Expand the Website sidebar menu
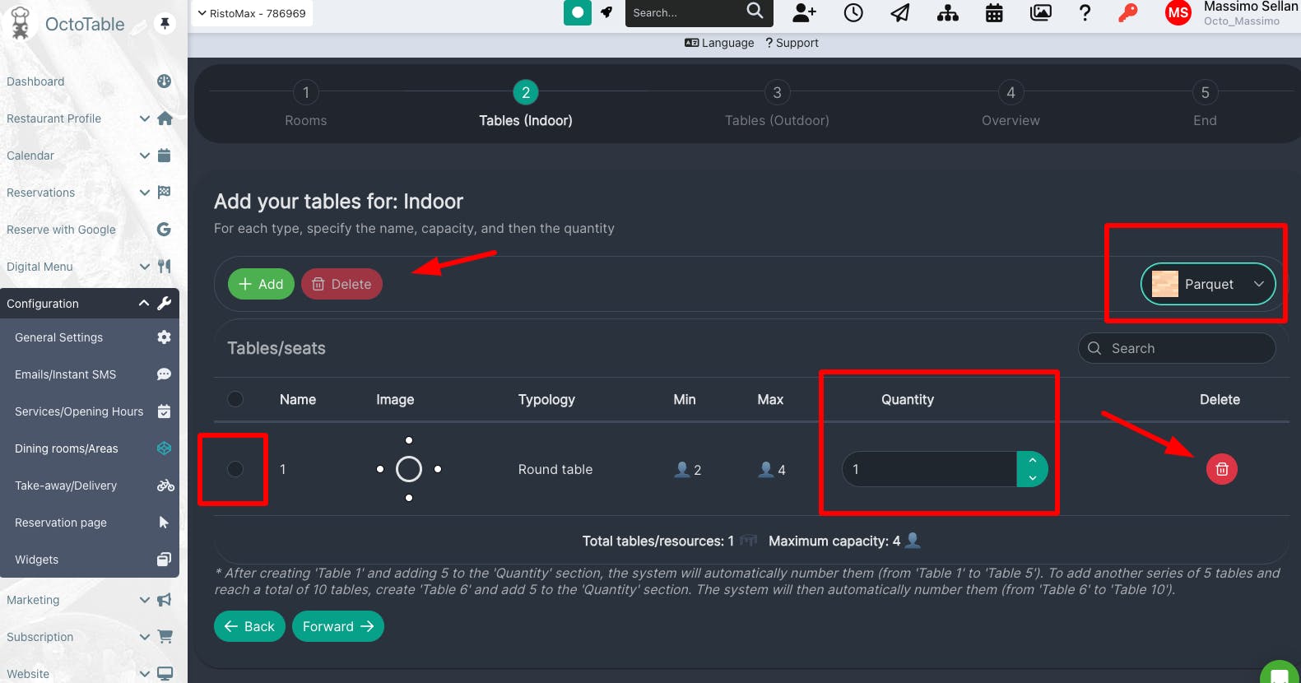Image resolution: width=1301 pixels, height=683 pixels. (89, 674)
